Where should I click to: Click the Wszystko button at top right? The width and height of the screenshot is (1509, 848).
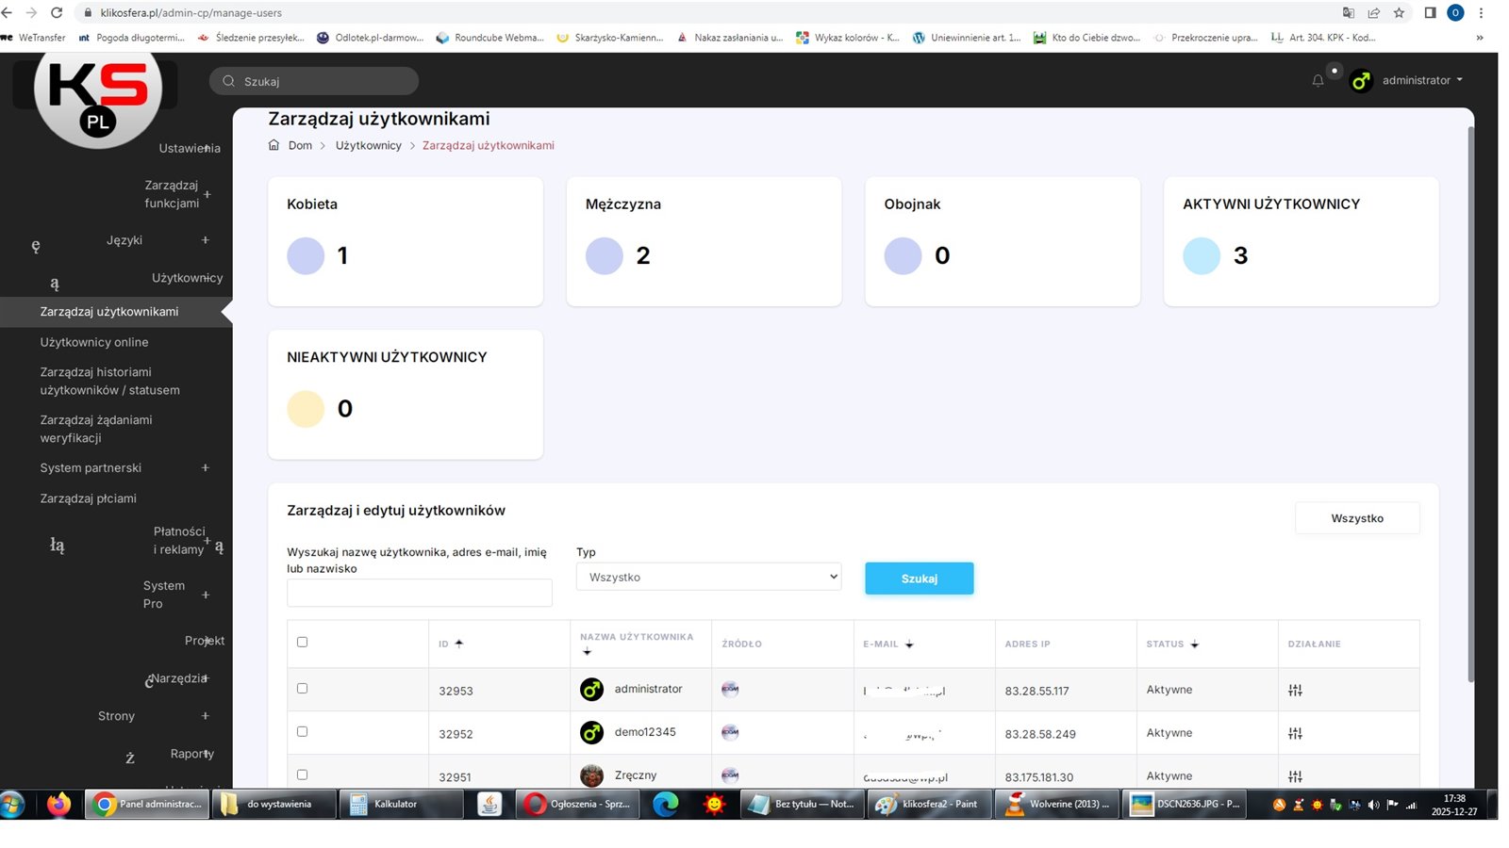pos(1356,518)
